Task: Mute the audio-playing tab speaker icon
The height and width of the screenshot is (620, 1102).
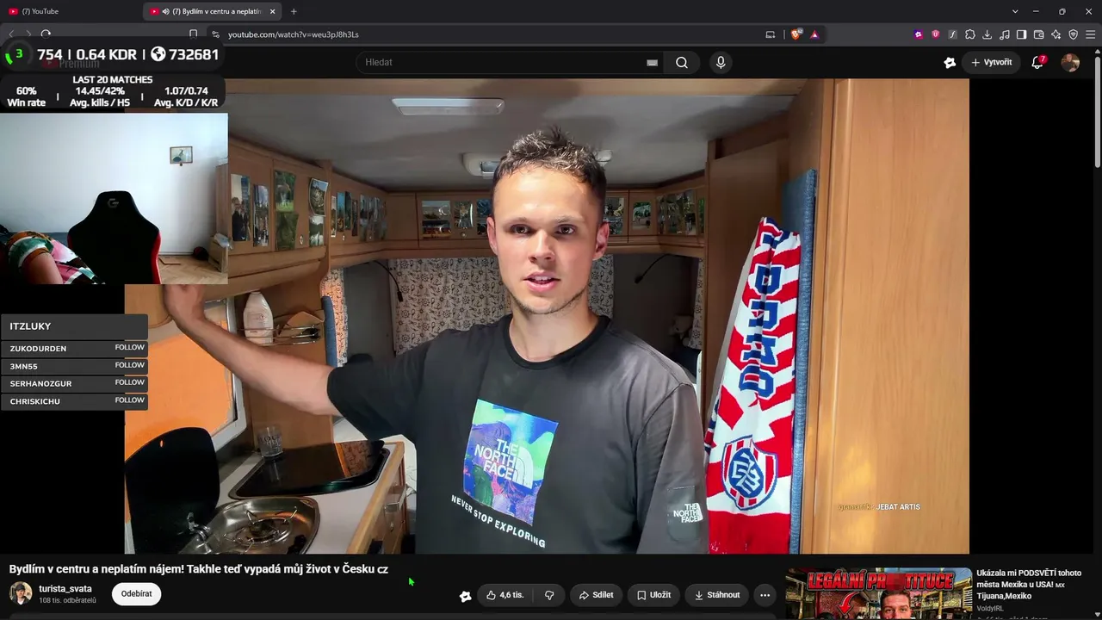Action: tap(165, 11)
